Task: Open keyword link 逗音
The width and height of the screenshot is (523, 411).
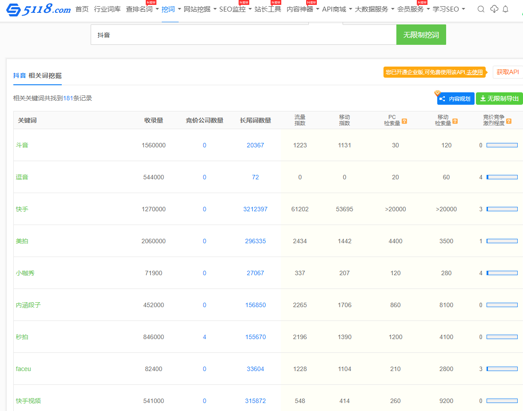Action: click(22, 177)
